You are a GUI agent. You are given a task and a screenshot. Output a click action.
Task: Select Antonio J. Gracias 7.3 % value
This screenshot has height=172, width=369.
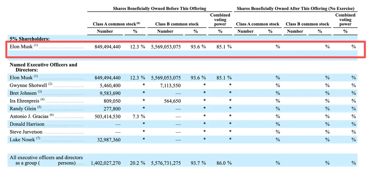coord(137,116)
